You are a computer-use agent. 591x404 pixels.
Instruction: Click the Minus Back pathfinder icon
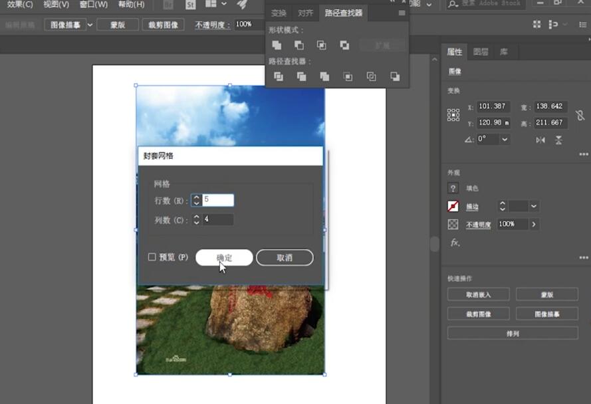395,77
